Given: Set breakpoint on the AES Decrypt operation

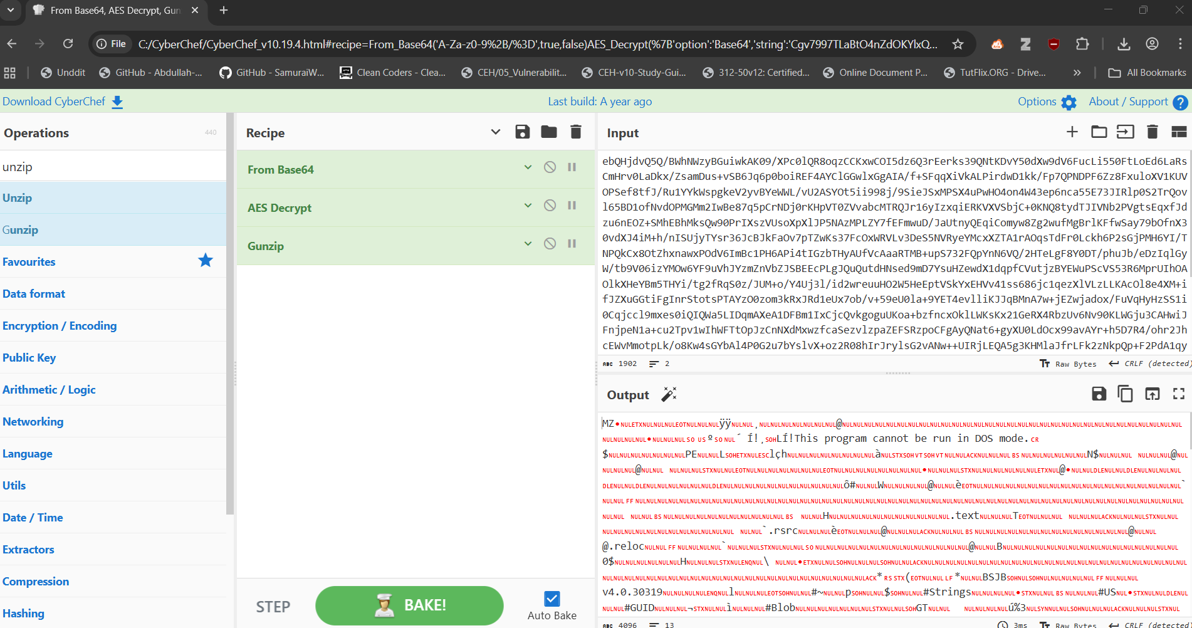Looking at the screenshot, I should point(572,206).
